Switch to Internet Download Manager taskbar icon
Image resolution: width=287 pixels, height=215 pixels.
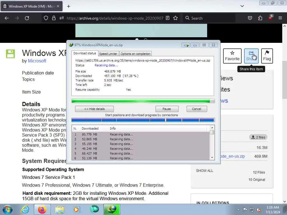112,209
